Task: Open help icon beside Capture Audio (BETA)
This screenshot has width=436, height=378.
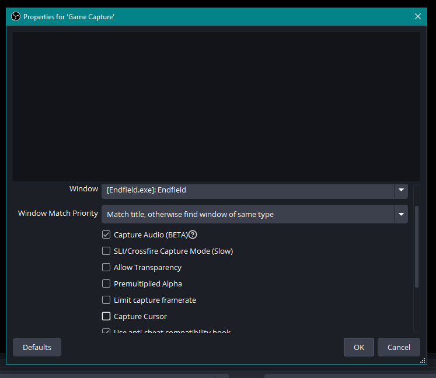Action: tap(193, 235)
